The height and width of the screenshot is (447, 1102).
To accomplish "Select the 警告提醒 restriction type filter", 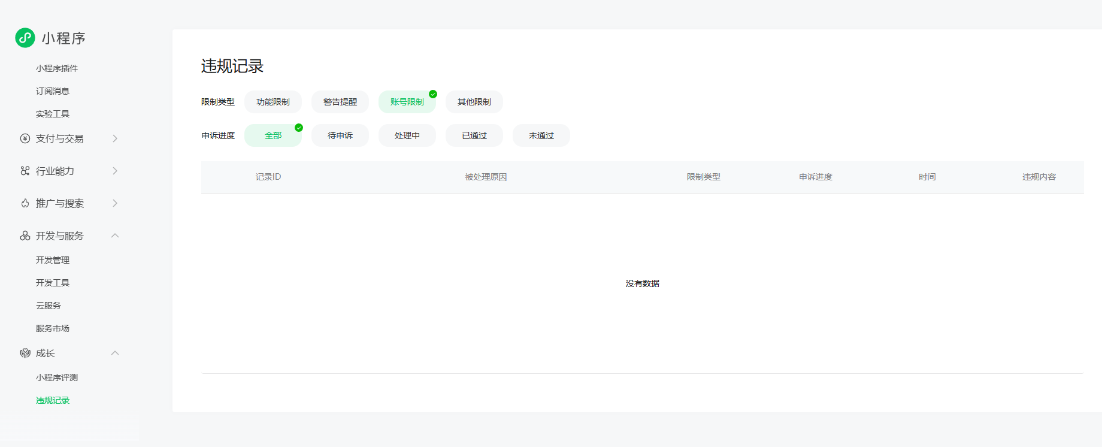I will click(x=340, y=102).
